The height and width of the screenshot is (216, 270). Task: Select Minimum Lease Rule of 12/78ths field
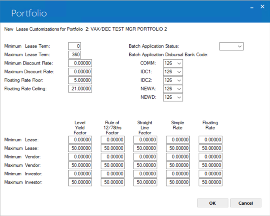coord(112,139)
